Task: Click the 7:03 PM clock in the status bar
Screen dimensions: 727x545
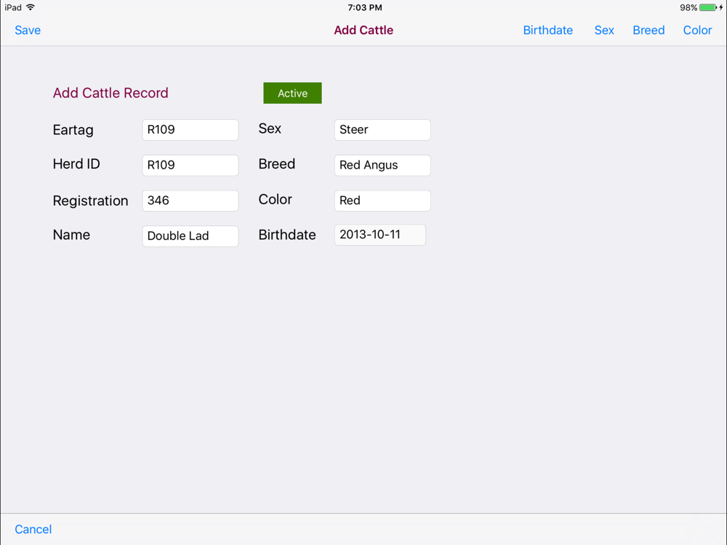Action: 365,7
